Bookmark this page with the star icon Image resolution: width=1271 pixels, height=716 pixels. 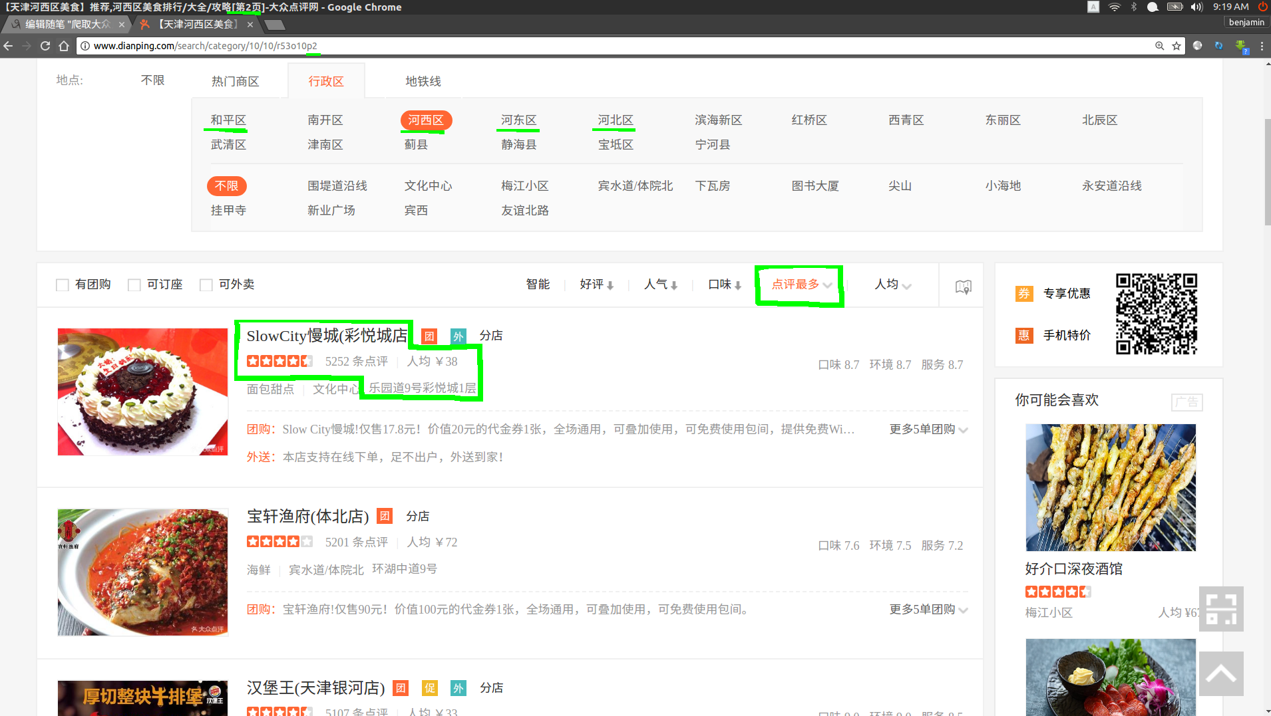point(1177,46)
